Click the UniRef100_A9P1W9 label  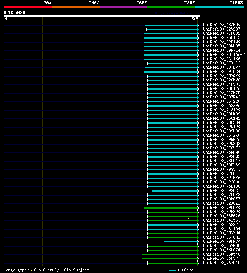(x=222, y=42)
